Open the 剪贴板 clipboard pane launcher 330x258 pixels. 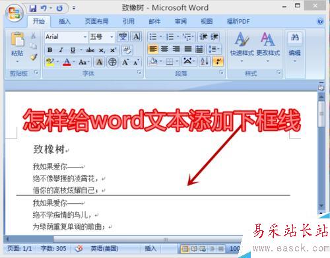point(36,72)
